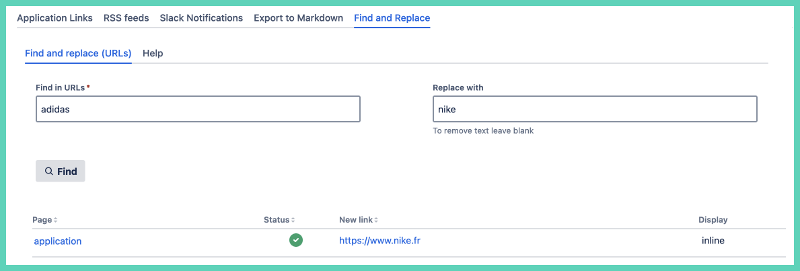
Task: Select the Find and replace (URLs) sub-tab
Action: [78, 53]
